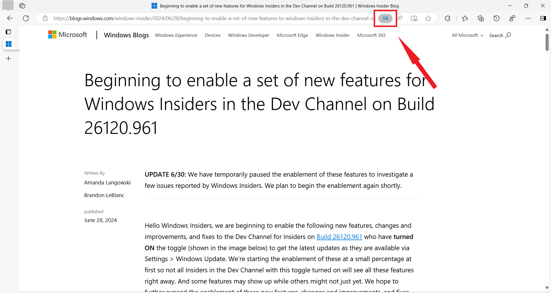Click the profile avatar in title bar
Screen dimensions: 551x293
pos(8,5)
